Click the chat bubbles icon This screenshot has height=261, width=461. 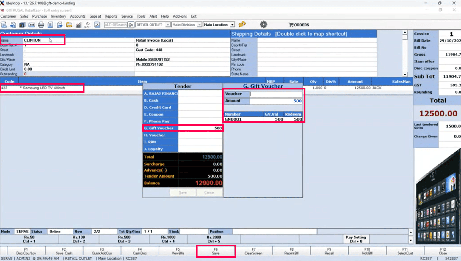click(242, 24)
